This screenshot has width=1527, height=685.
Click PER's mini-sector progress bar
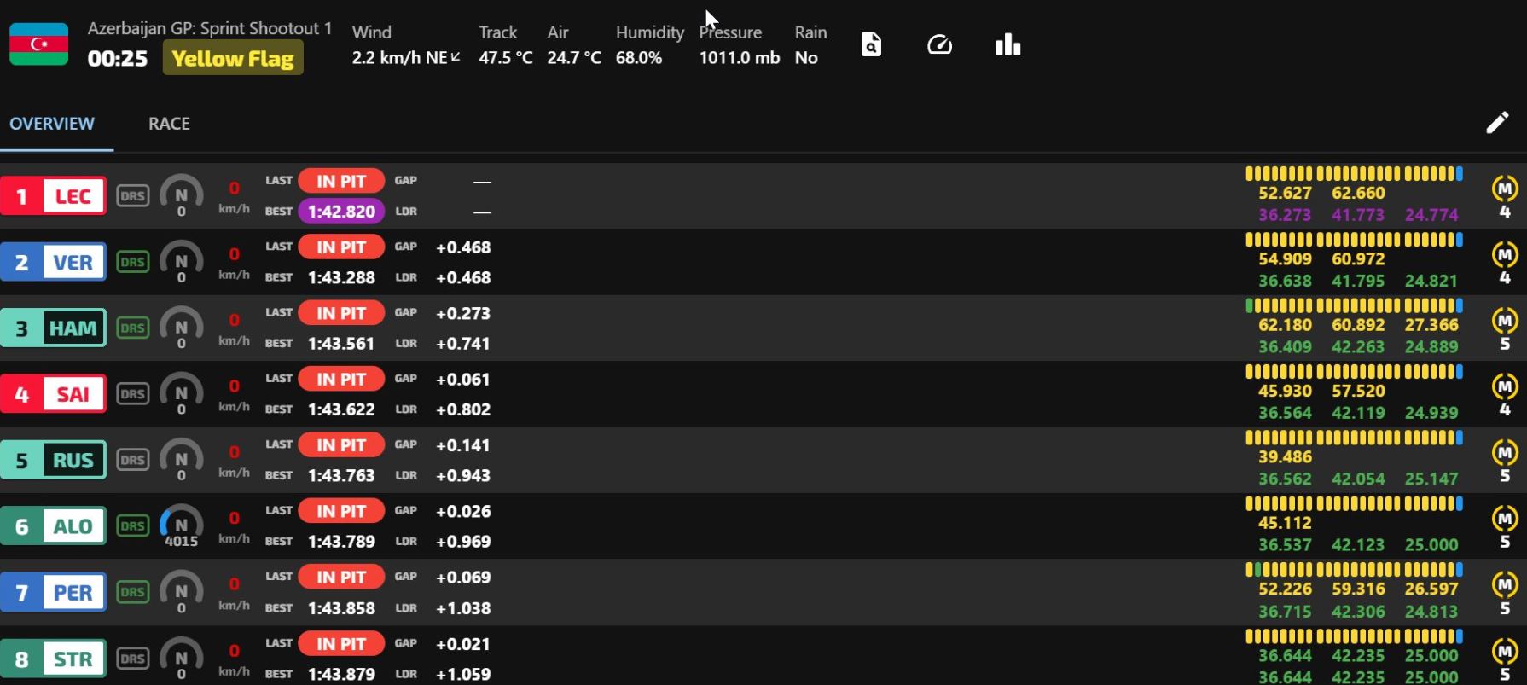pyautogui.click(x=1354, y=569)
